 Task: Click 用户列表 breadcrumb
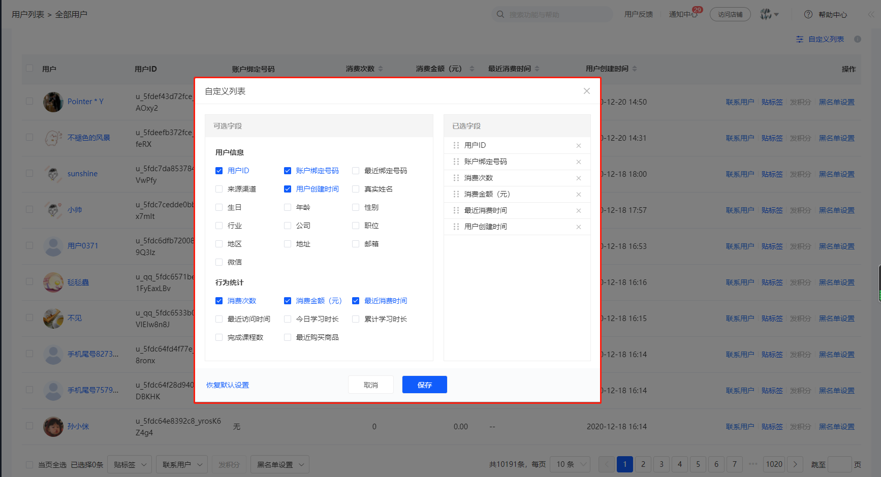(x=28, y=14)
